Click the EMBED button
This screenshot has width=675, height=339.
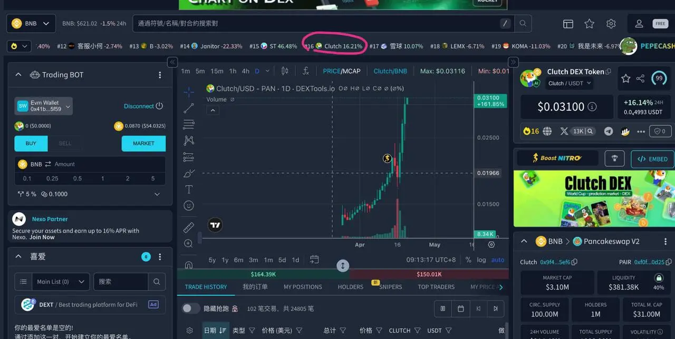652,158
